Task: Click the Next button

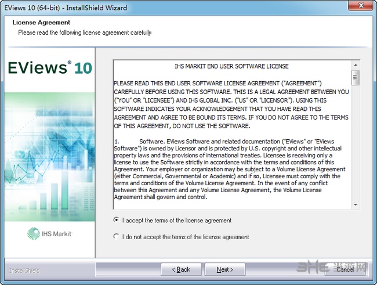Action: [x=225, y=269]
